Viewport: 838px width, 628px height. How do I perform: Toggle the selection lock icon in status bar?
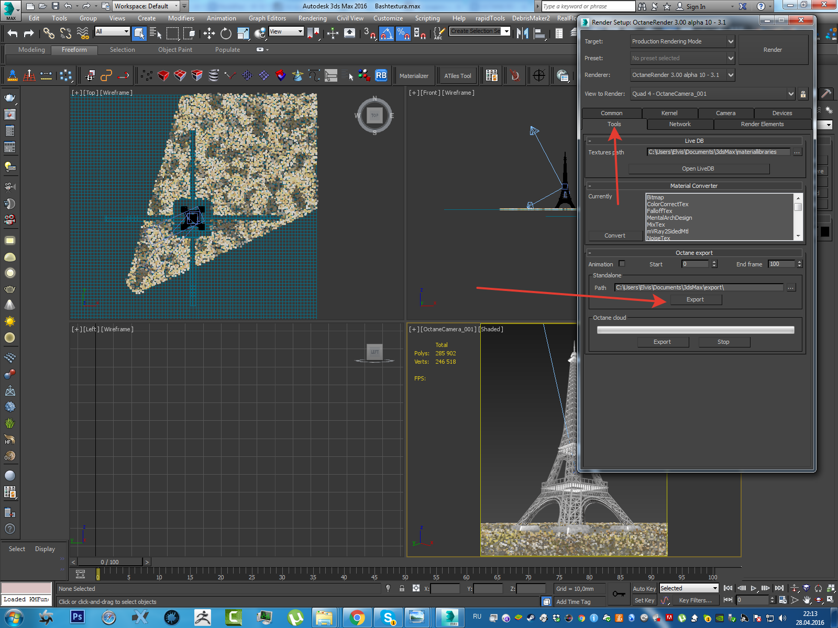[x=402, y=588]
